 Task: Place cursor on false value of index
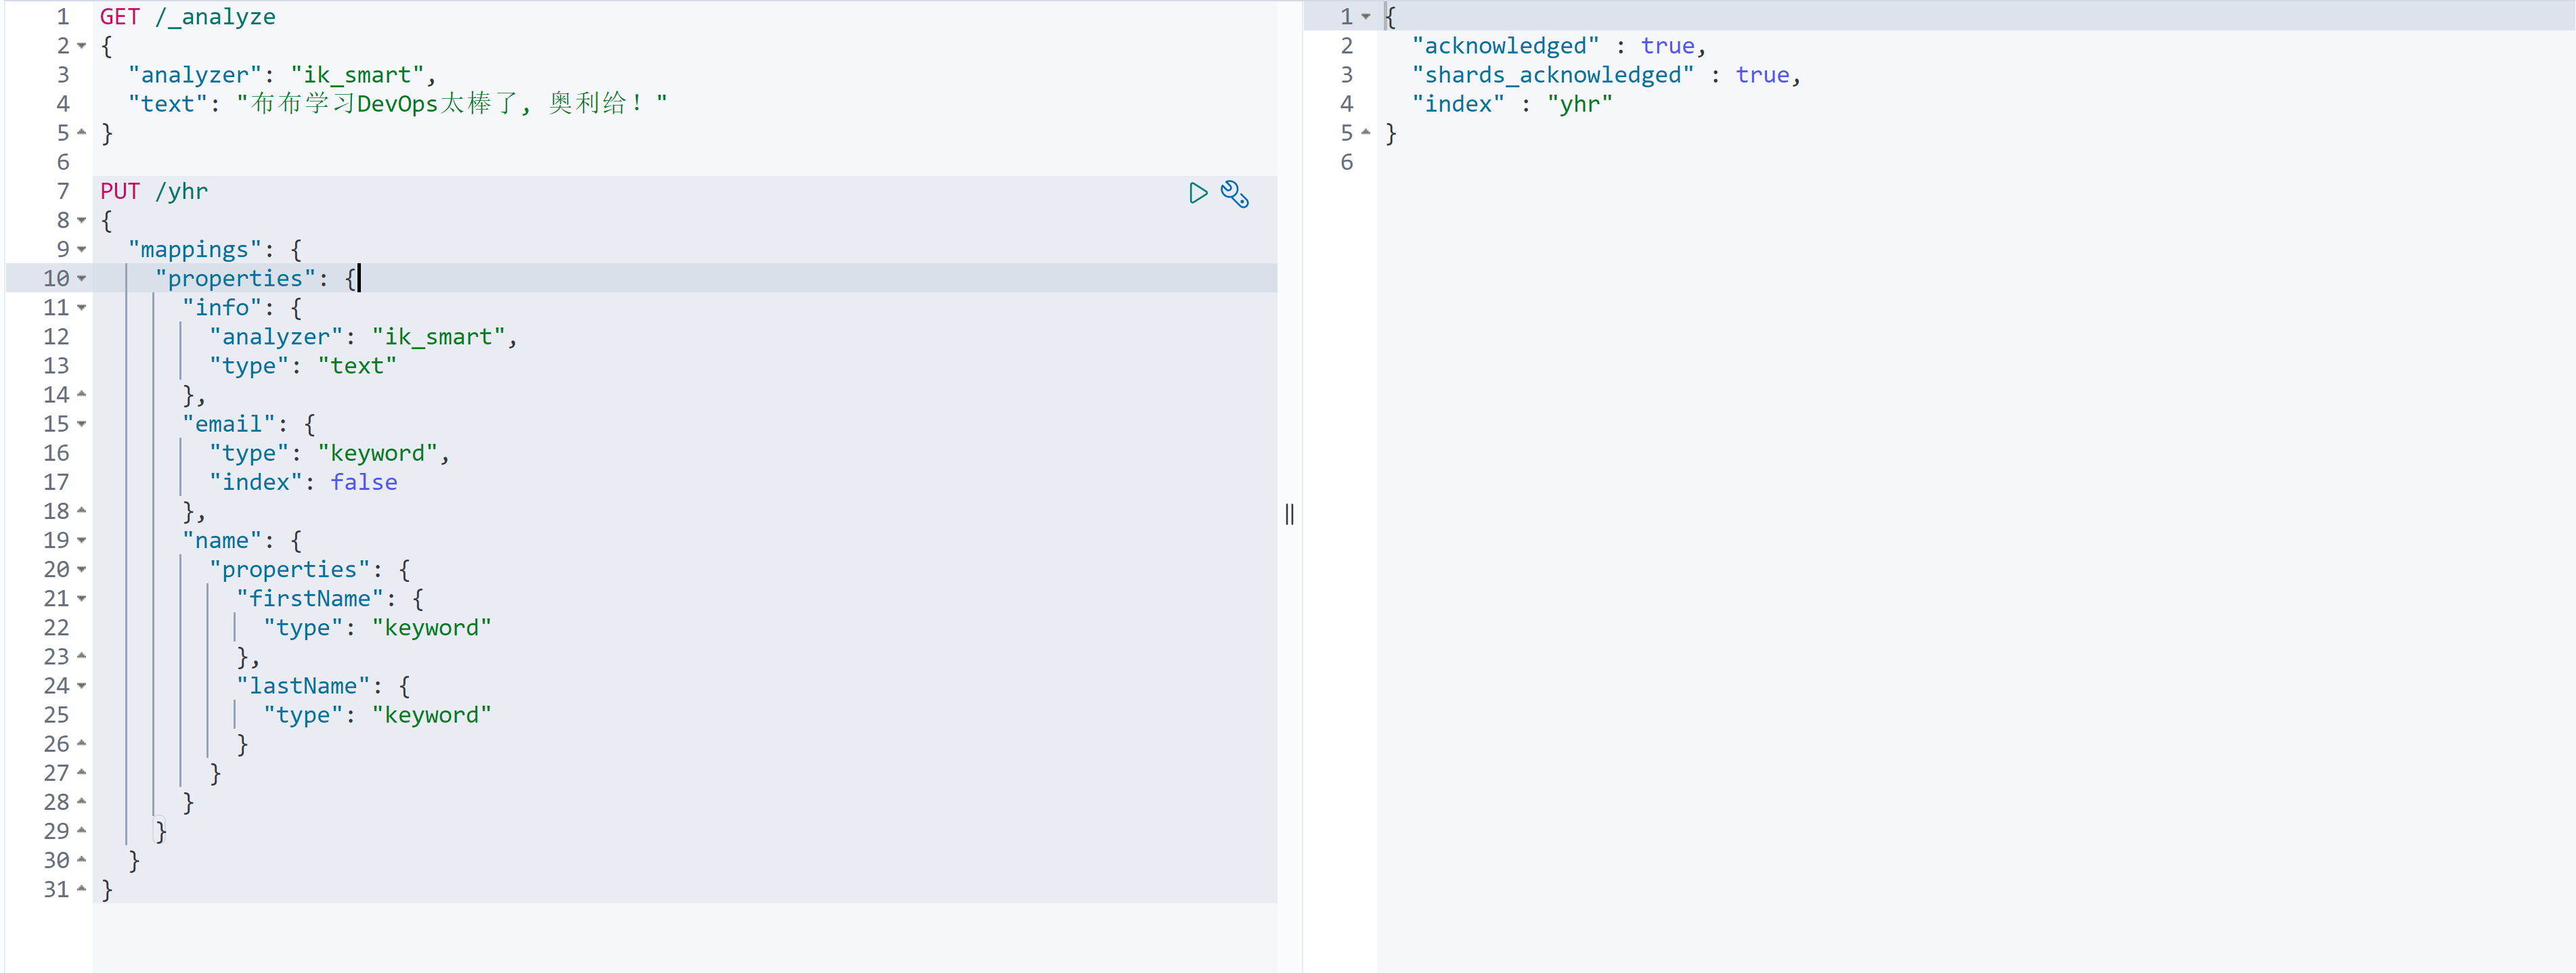click(364, 482)
